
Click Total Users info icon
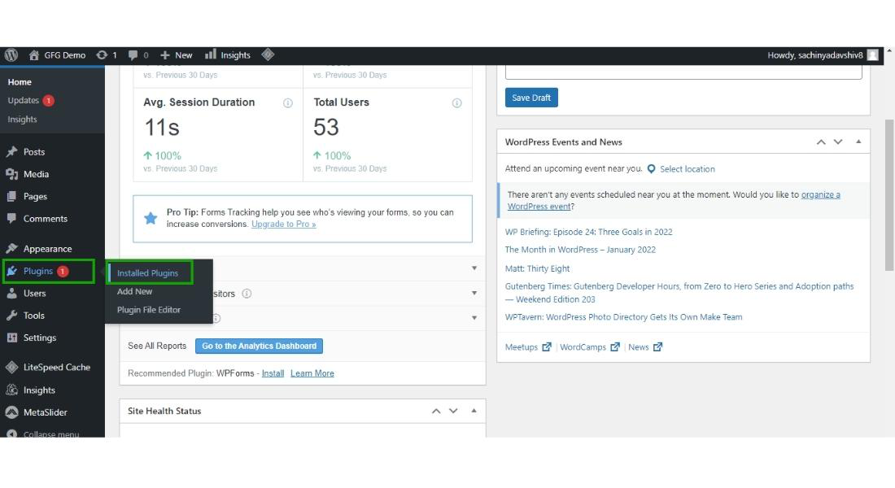[x=456, y=102]
